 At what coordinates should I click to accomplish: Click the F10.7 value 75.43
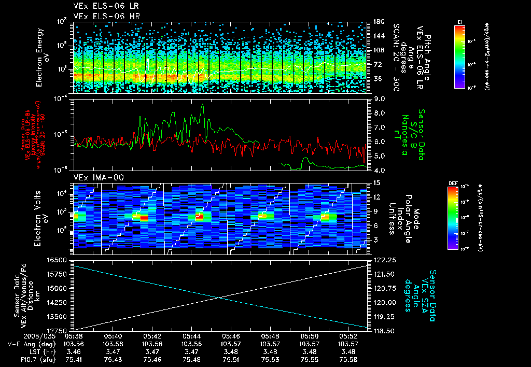(x=113, y=360)
